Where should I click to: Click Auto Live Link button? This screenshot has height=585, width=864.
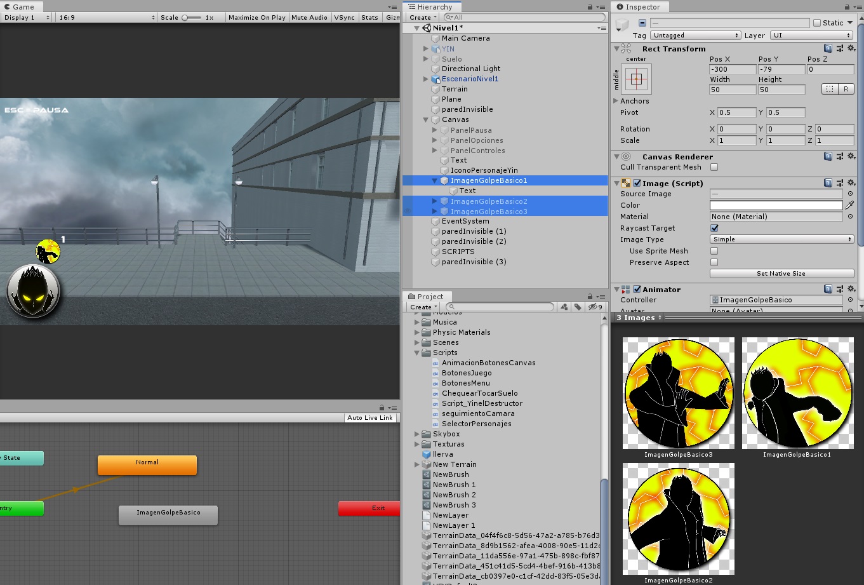coord(371,417)
